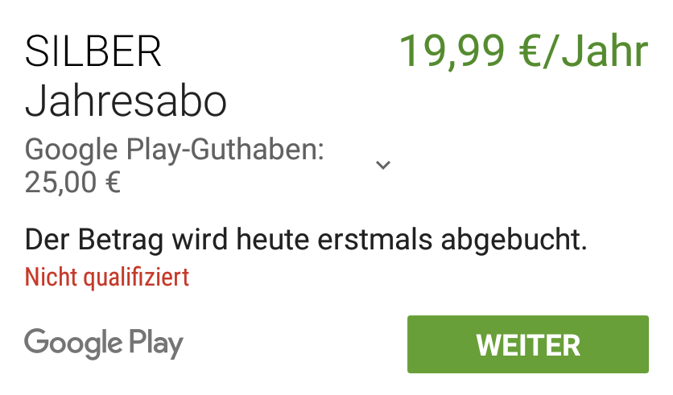The width and height of the screenshot is (673, 395).
Task: Click the WEITER button
Action: click(x=527, y=344)
